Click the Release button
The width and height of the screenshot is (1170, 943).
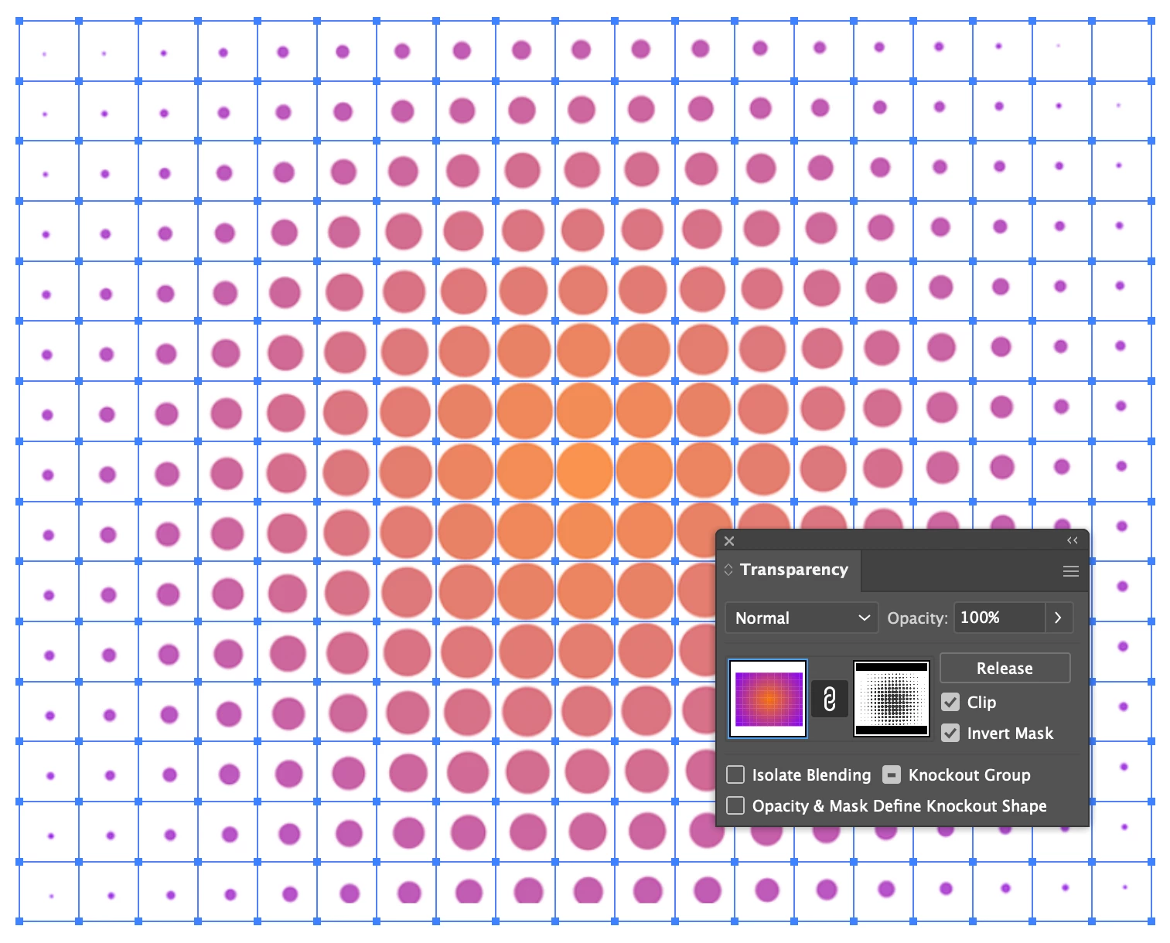tap(1005, 668)
